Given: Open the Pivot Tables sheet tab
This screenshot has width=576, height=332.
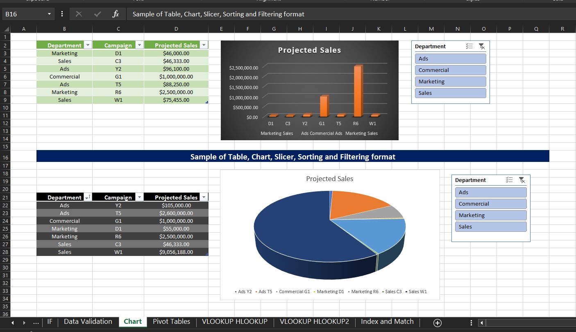Looking at the screenshot, I should (x=171, y=322).
